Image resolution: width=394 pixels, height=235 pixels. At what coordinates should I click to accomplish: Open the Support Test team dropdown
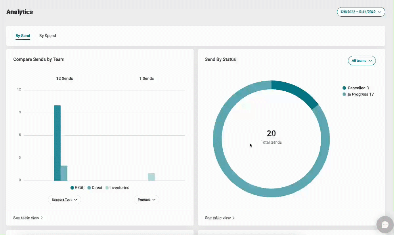click(64, 200)
